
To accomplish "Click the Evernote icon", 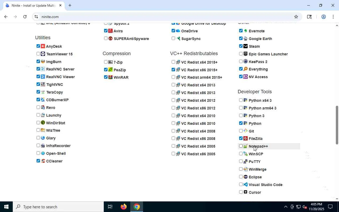I will point(246,31).
